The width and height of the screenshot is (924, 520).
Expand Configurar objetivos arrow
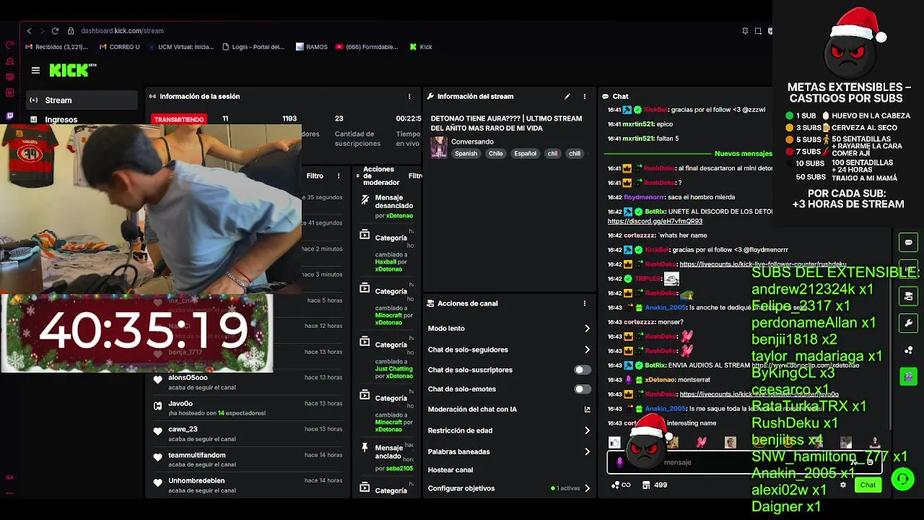(x=587, y=488)
